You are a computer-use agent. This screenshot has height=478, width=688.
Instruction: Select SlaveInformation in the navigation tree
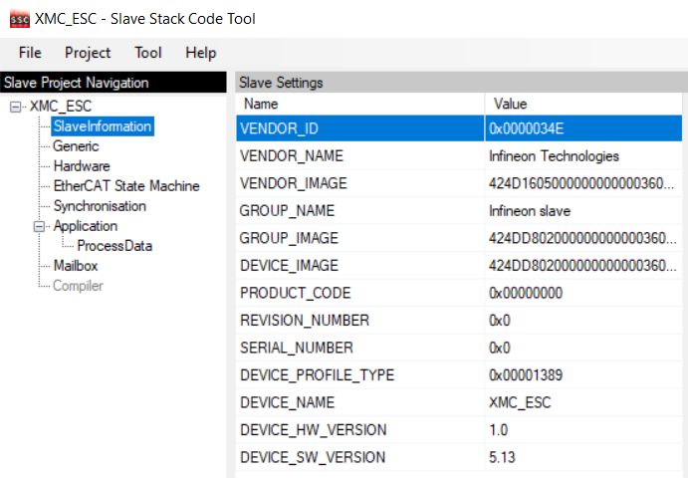103,126
